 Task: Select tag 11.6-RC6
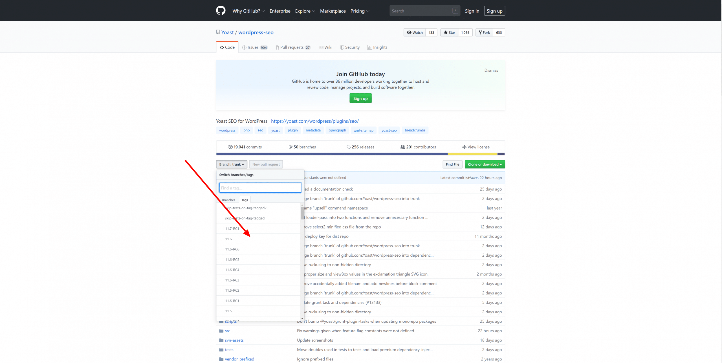[258, 249]
